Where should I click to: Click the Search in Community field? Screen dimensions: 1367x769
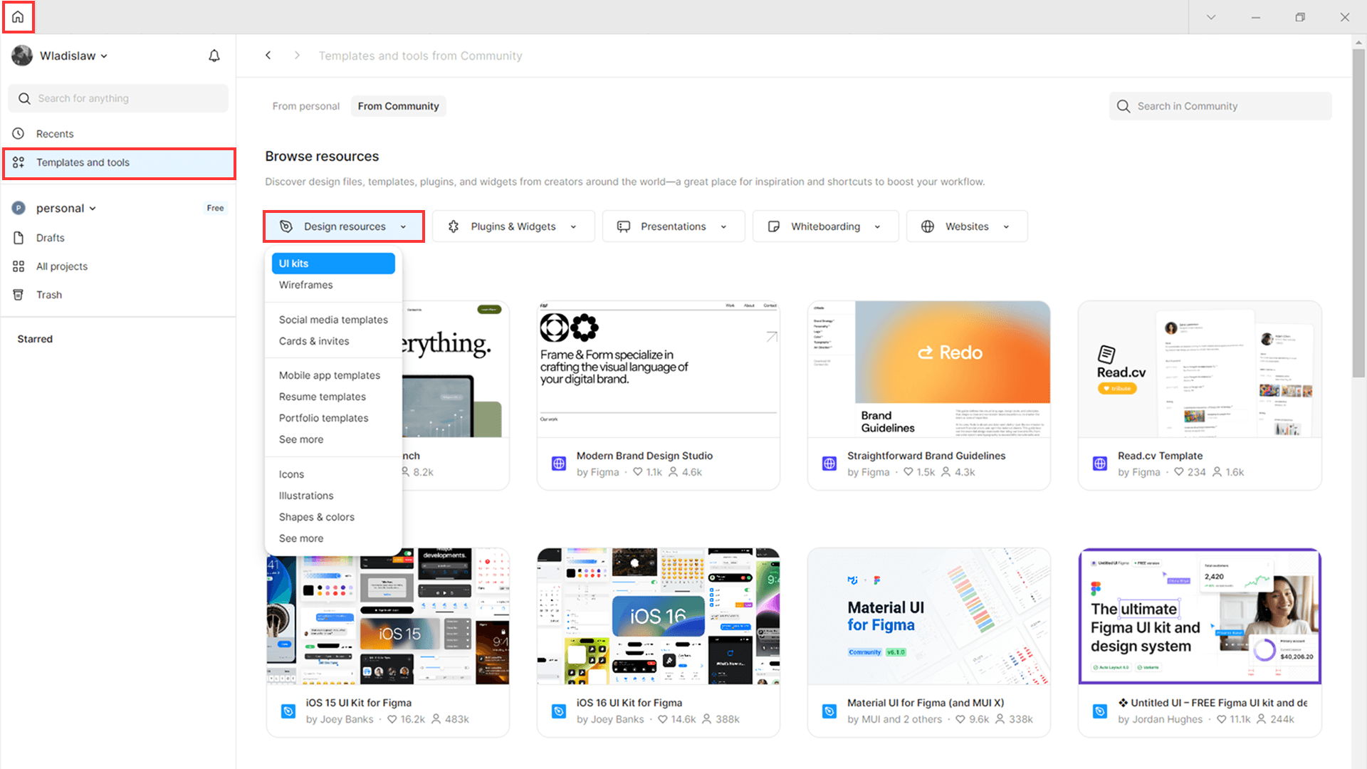pos(1220,106)
